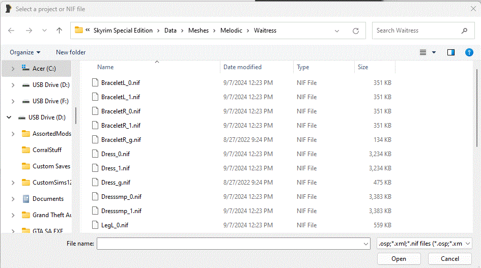481x268 pixels.
Task: Click the search magnifier icon
Action: [464, 31]
